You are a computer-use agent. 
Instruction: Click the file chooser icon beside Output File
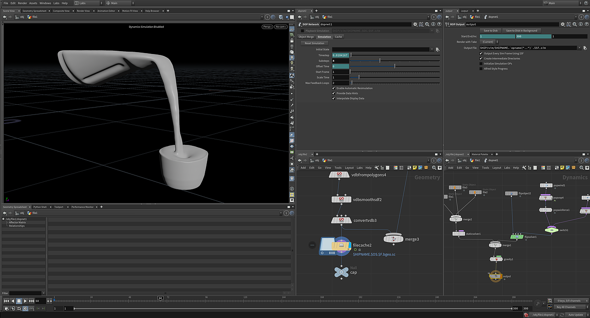point(584,48)
